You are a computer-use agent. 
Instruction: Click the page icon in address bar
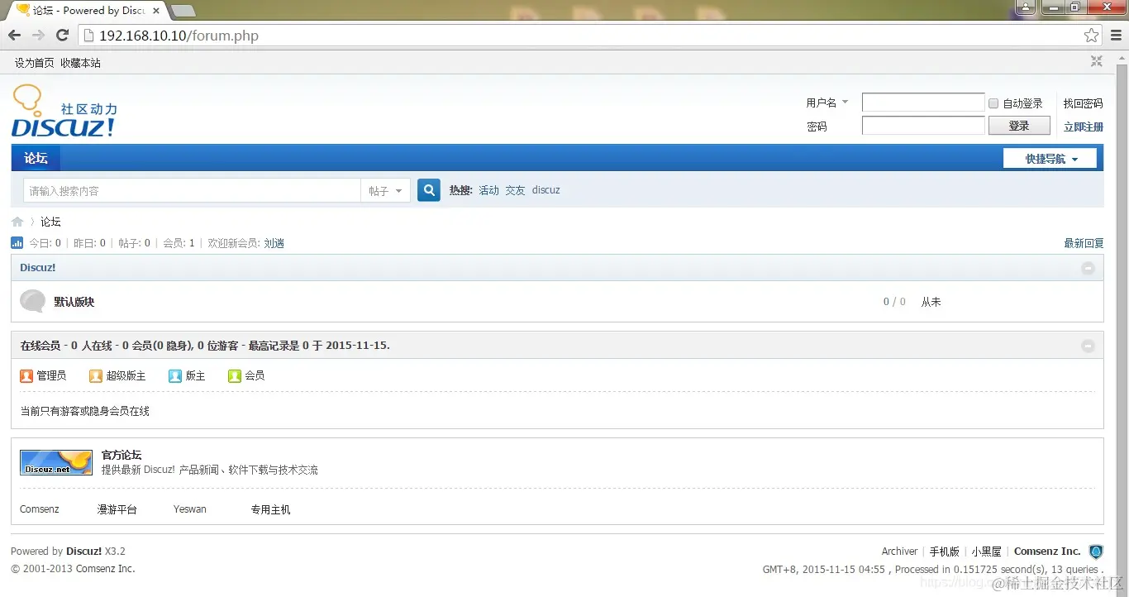click(88, 36)
